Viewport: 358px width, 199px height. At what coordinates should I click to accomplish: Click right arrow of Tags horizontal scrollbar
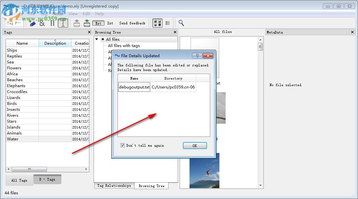tap(86, 169)
